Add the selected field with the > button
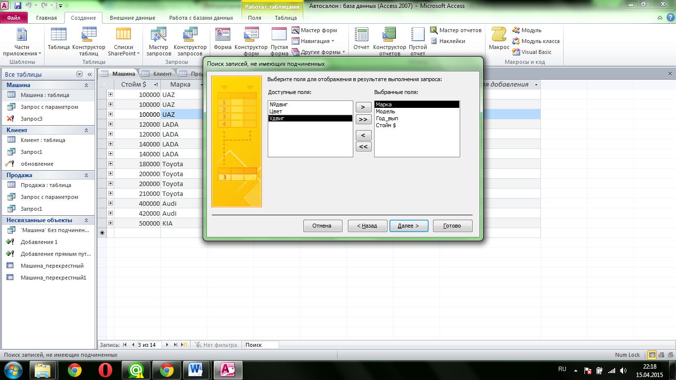 [364, 107]
